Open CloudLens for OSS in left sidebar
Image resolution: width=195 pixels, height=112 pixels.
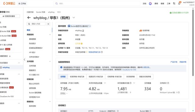(x=7, y=97)
